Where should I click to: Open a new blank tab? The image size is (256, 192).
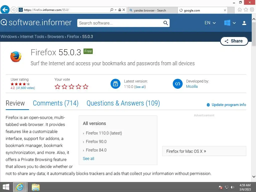(x=231, y=10)
